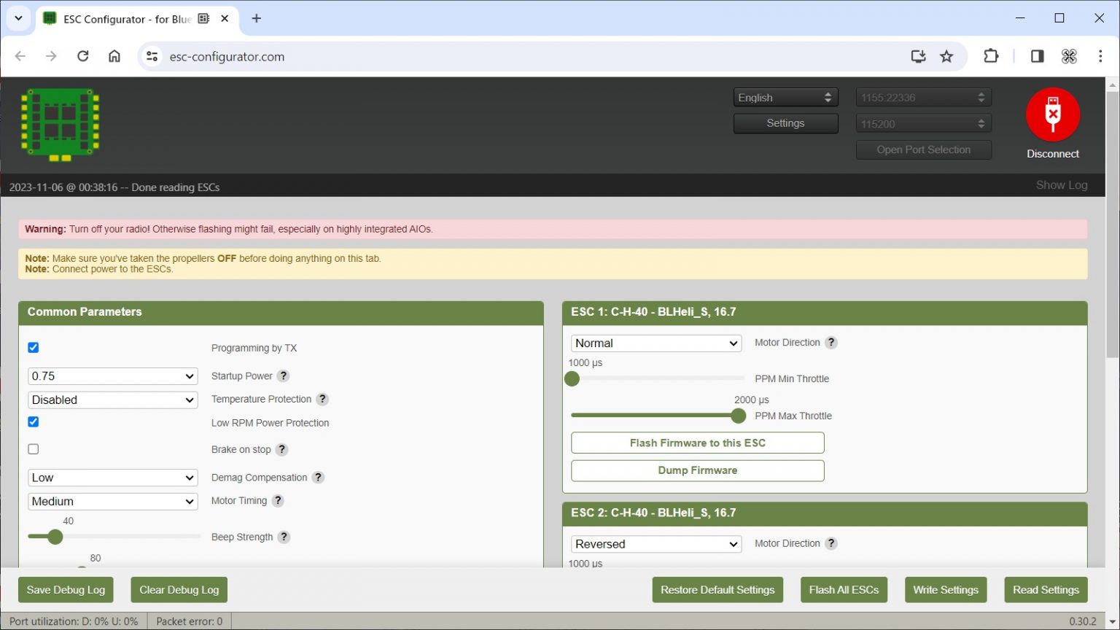Open the English language dropdown
The height and width of the screenshot is (630, 1120).
tap(786, 97)
